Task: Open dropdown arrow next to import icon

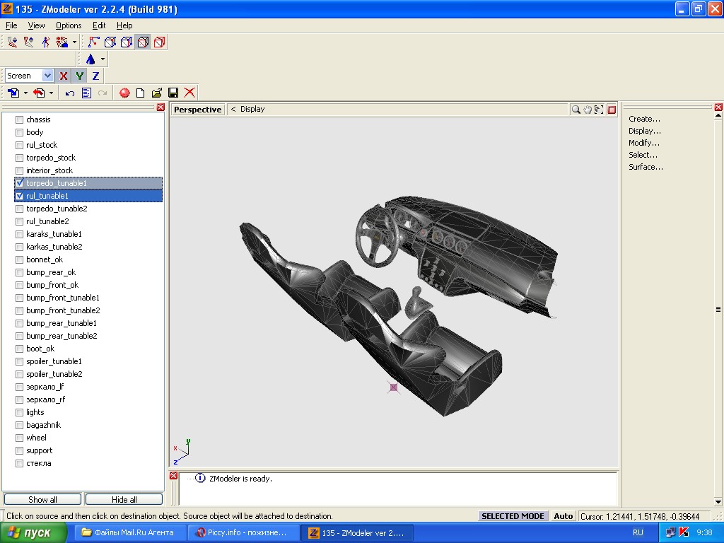Action: (25, 93)
